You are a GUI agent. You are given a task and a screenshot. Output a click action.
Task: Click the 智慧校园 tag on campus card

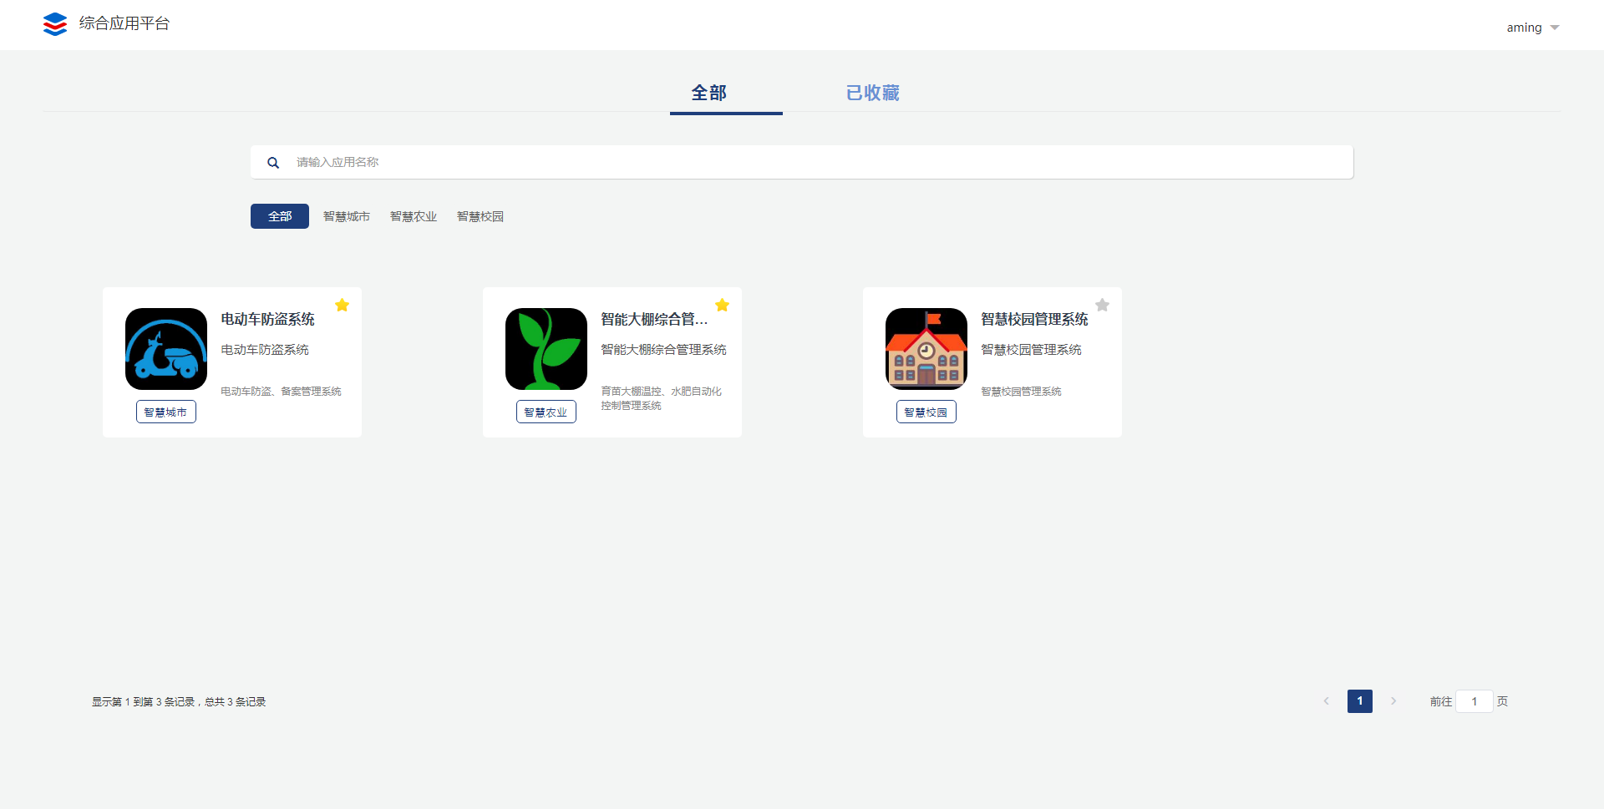926,412
